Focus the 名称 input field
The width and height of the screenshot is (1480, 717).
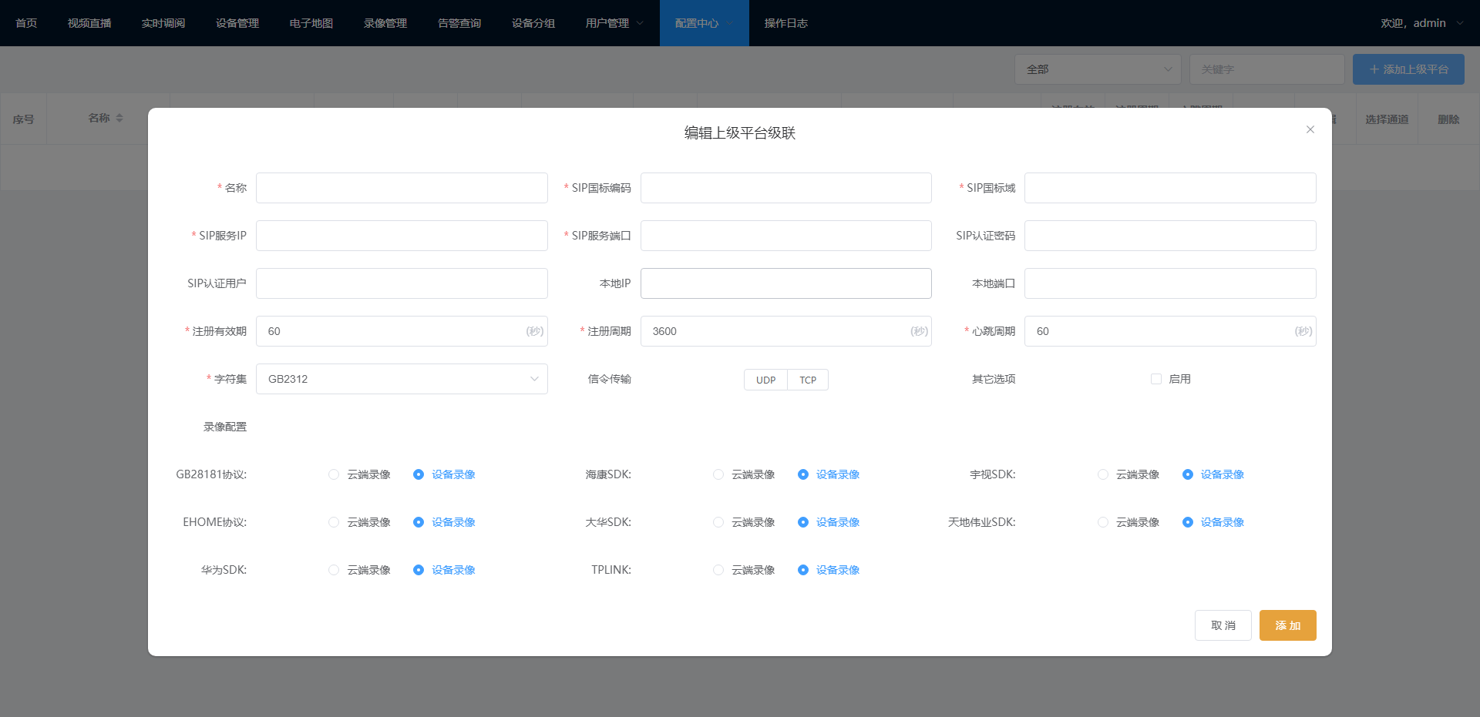tap(402, 188)
